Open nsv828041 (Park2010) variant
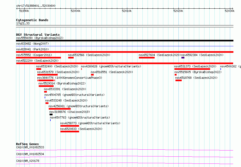241x167 pixels. pos(32,49)
